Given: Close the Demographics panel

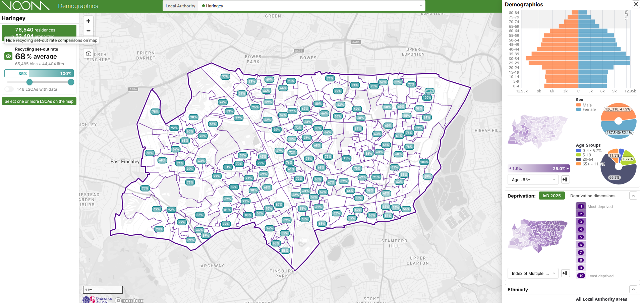Looking at the screenshot, I should pos(636,4).
